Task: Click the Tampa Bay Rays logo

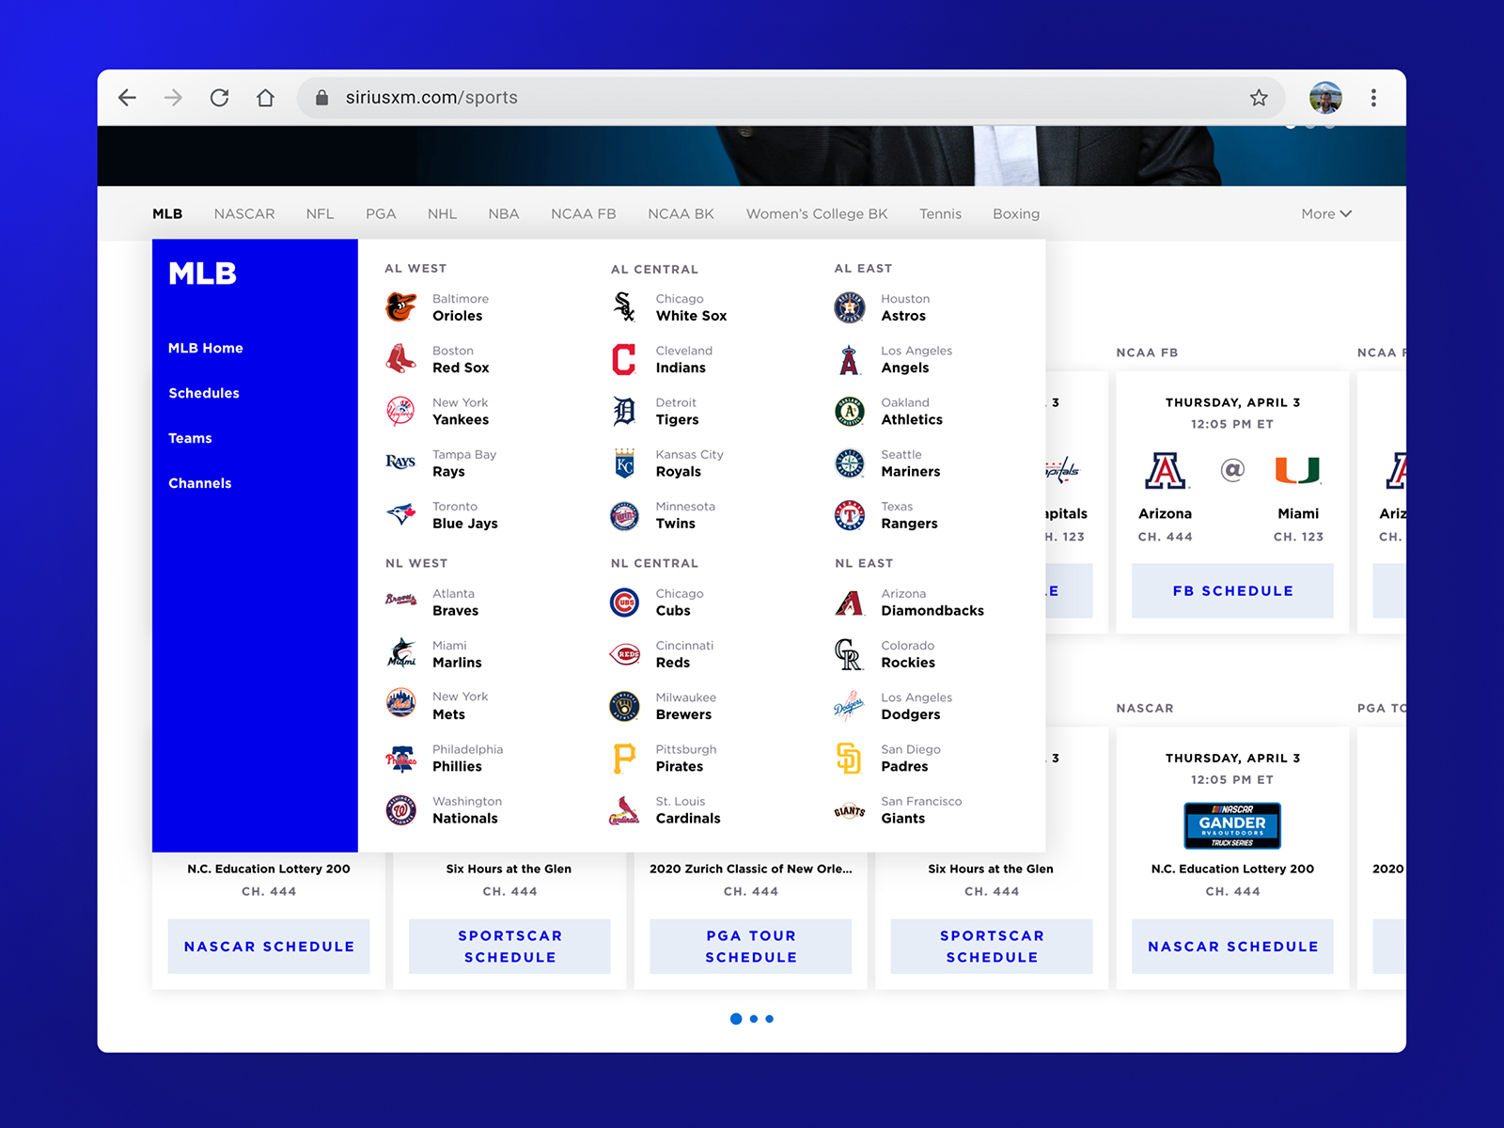Action: (x=401, y=462)
